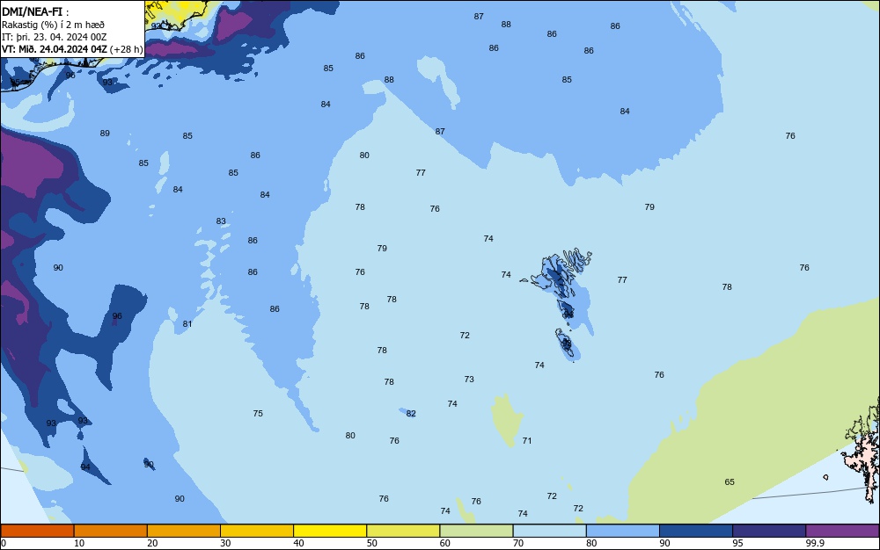Click the 'Rakastig (%) í 2 m hæð' label
The image size is (880, 550).
click(54, 25)
